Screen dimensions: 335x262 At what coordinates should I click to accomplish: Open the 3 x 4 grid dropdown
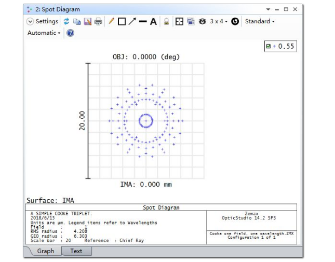(219, 21)
